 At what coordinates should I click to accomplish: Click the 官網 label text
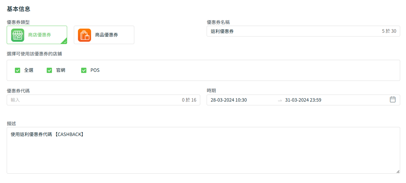click(x=61, y=70)
